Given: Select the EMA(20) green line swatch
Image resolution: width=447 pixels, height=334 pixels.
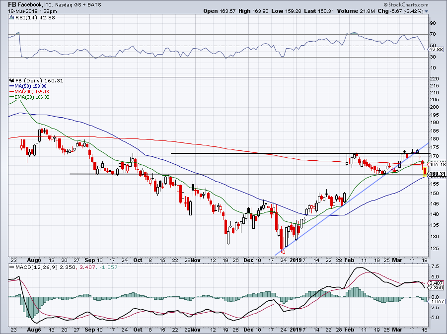Looking at the screenshot, I should coord(12,97).
